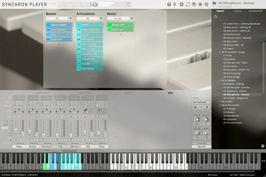Open the help question mark in the top toolbar
Viewport: 266px width, 177px height.
169,4
